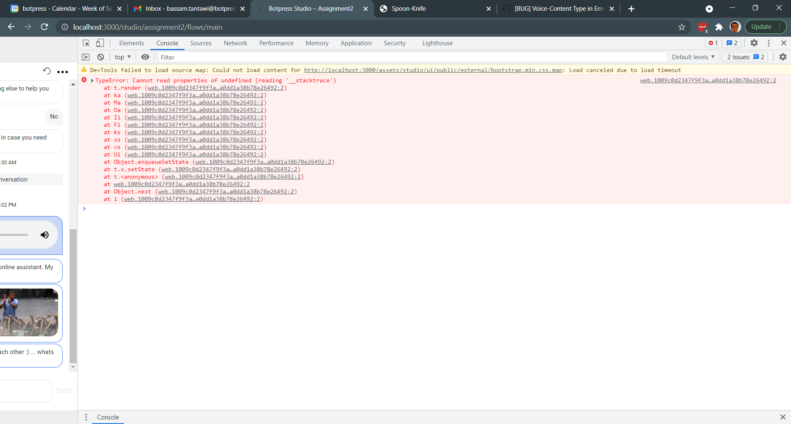Switch to the Network panel
Screen dimensions: 791x424
point(235,43)
